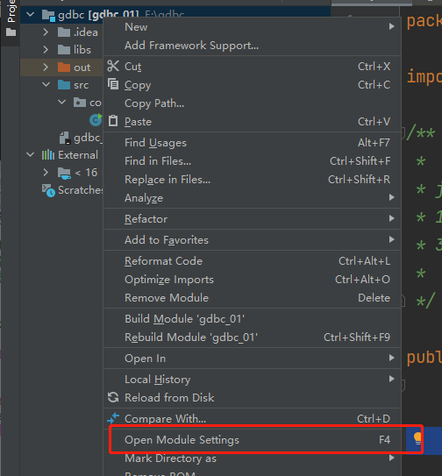Image resolution: width=442 pixels, height=476 pixels.
Task: Choose Compare With entry
Action: tap(253, 419)
